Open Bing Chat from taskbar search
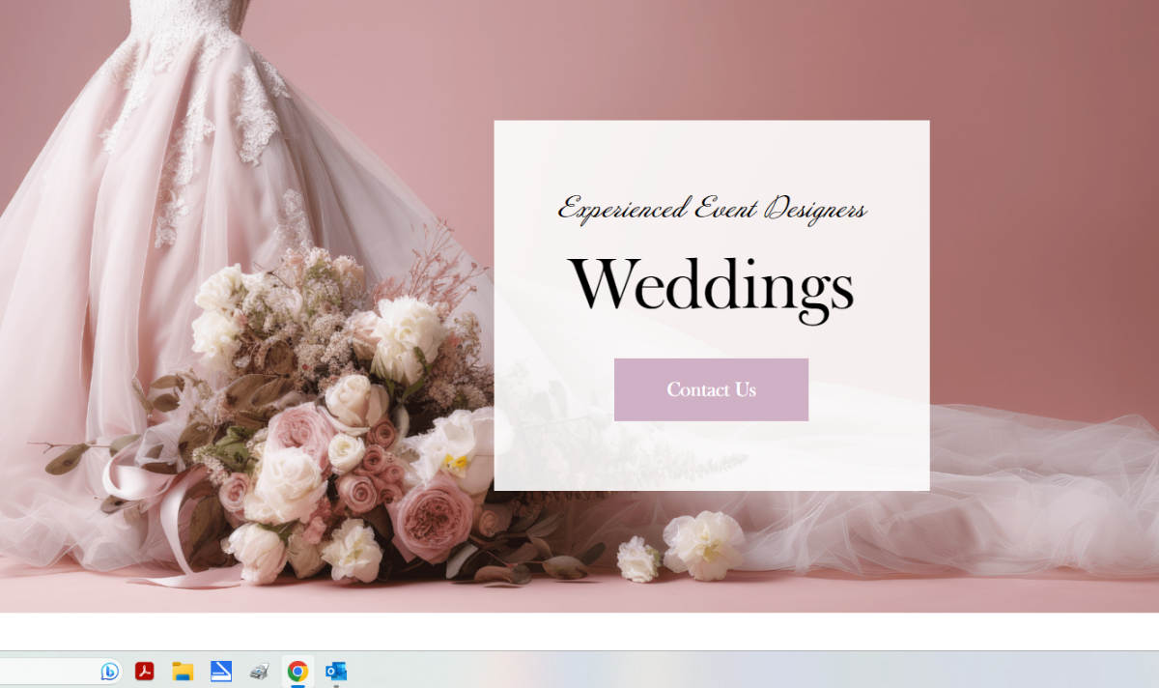 pos(110,671)
